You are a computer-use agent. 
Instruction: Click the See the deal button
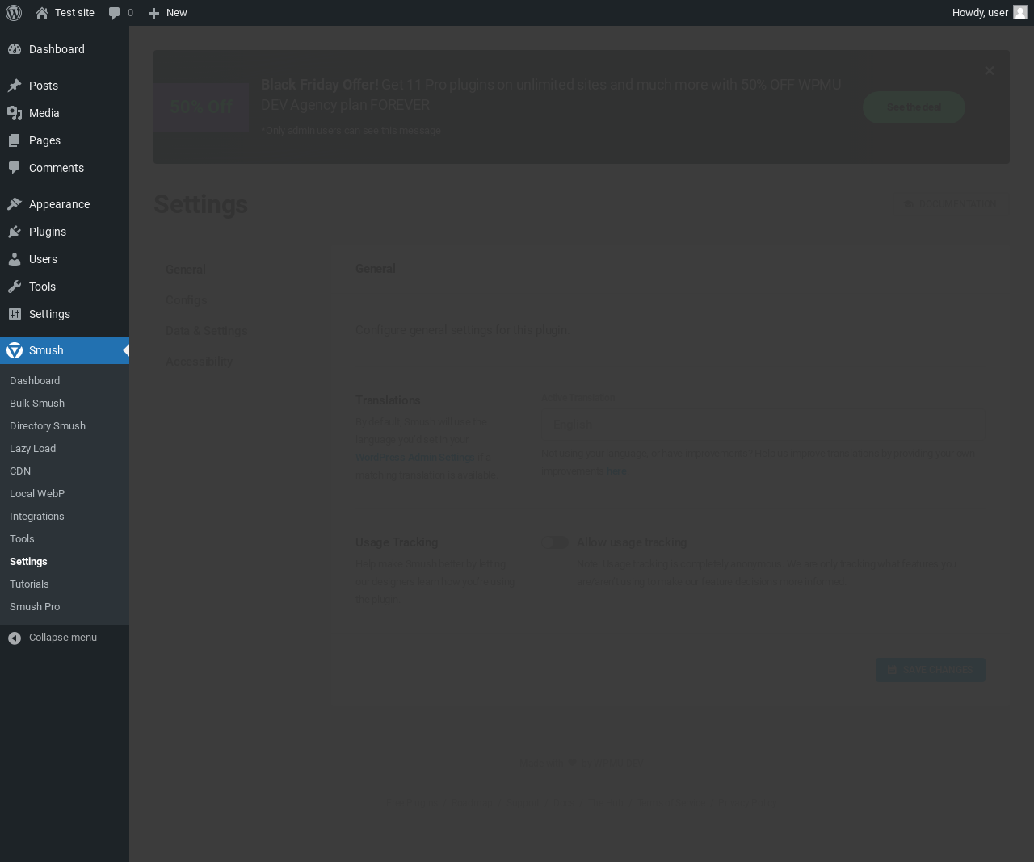914,107
